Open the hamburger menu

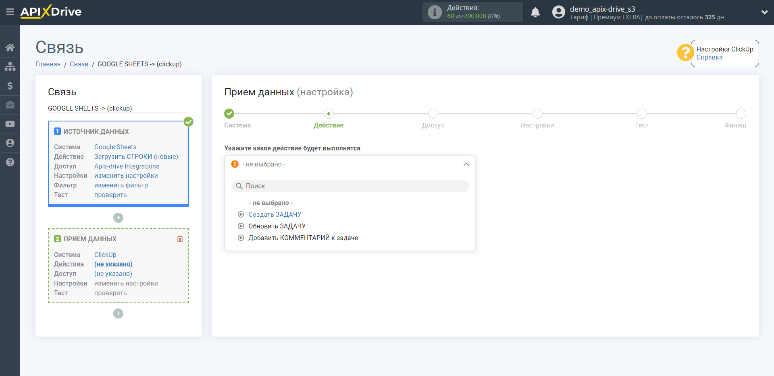point(10,12)
